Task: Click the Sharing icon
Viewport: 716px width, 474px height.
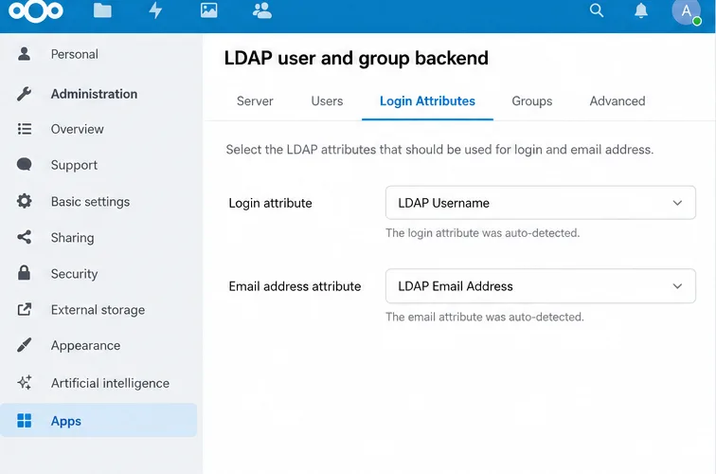Action: [x=25, y=237]
